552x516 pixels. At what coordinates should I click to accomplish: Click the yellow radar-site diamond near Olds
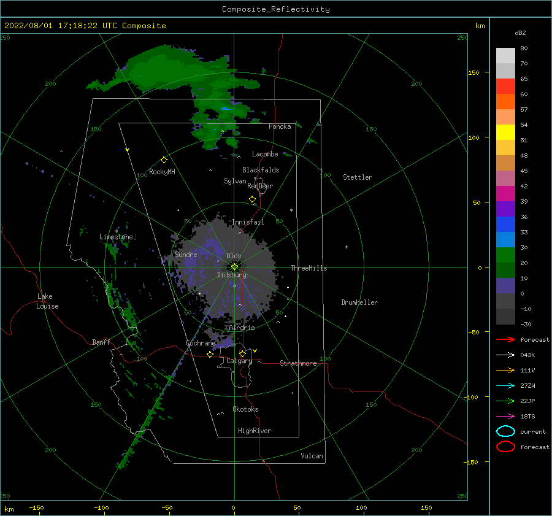click(x=234, y=267)
